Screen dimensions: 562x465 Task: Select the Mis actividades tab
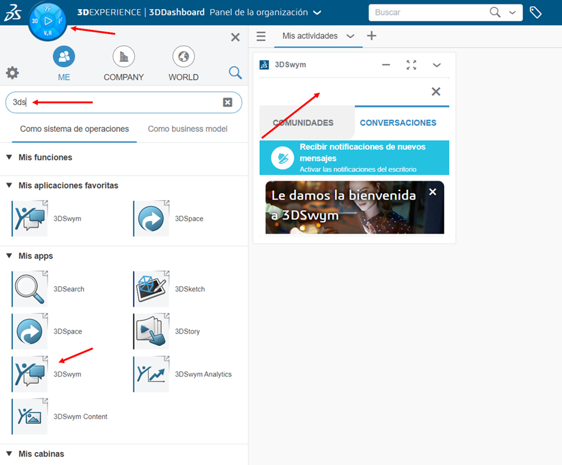(x=310, y=36)
